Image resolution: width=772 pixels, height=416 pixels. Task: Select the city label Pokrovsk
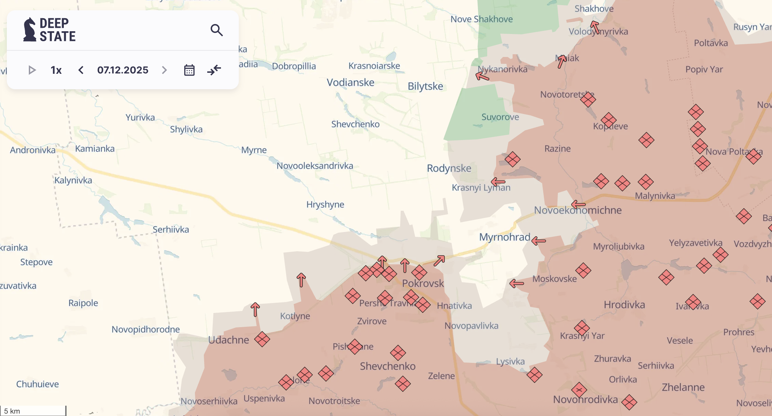[422, 284]
